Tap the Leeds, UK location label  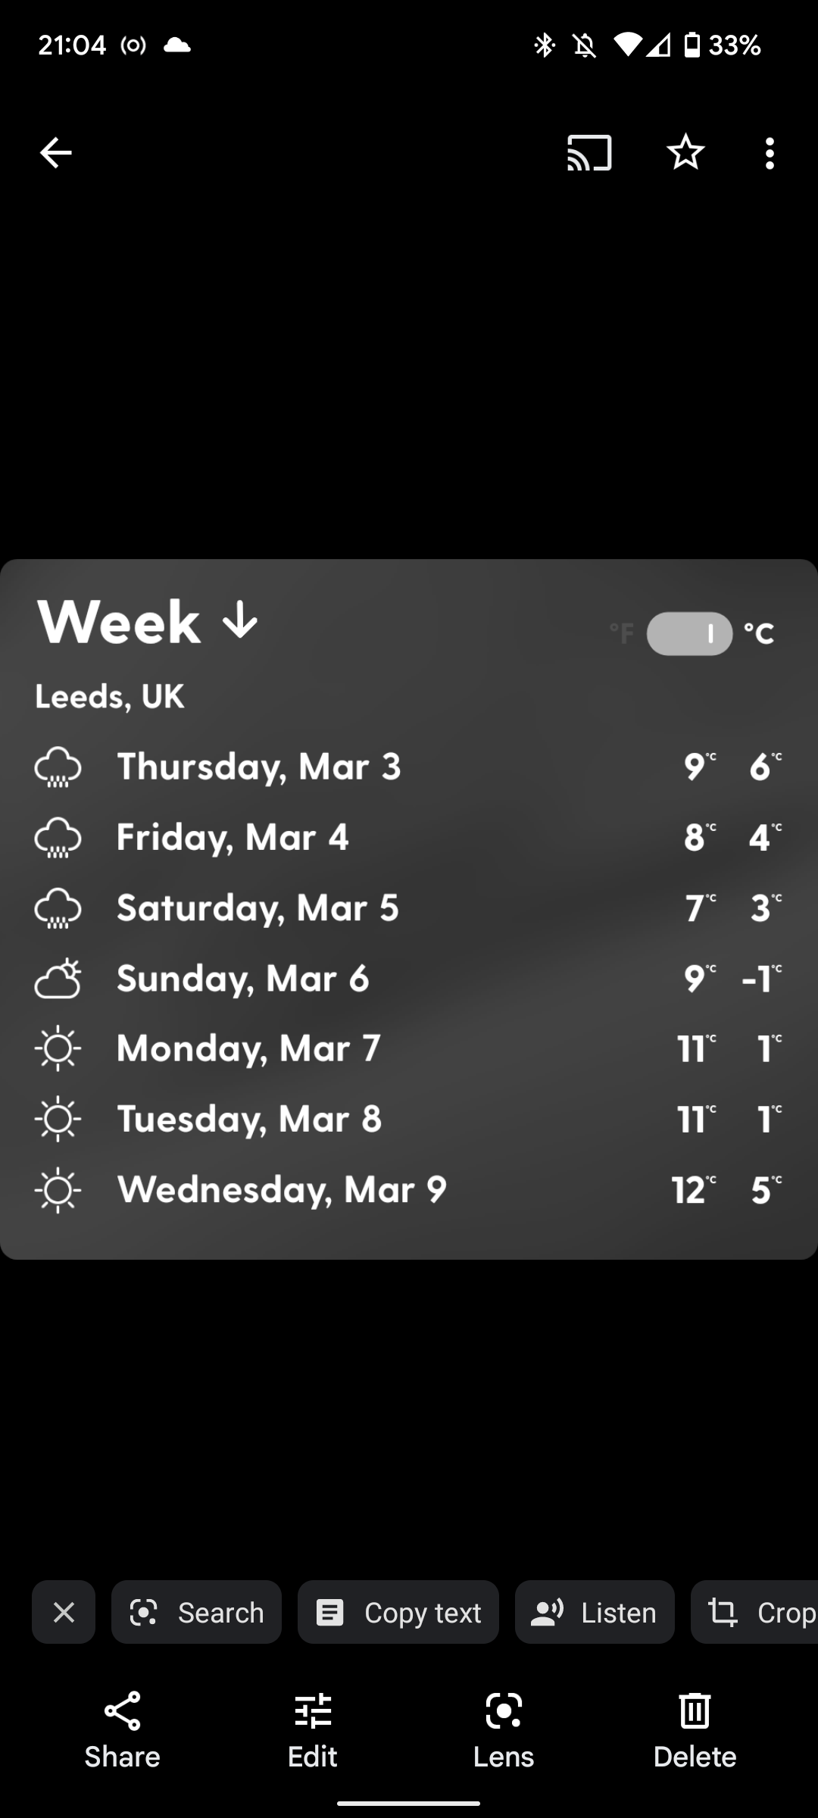tap(110, 697)
